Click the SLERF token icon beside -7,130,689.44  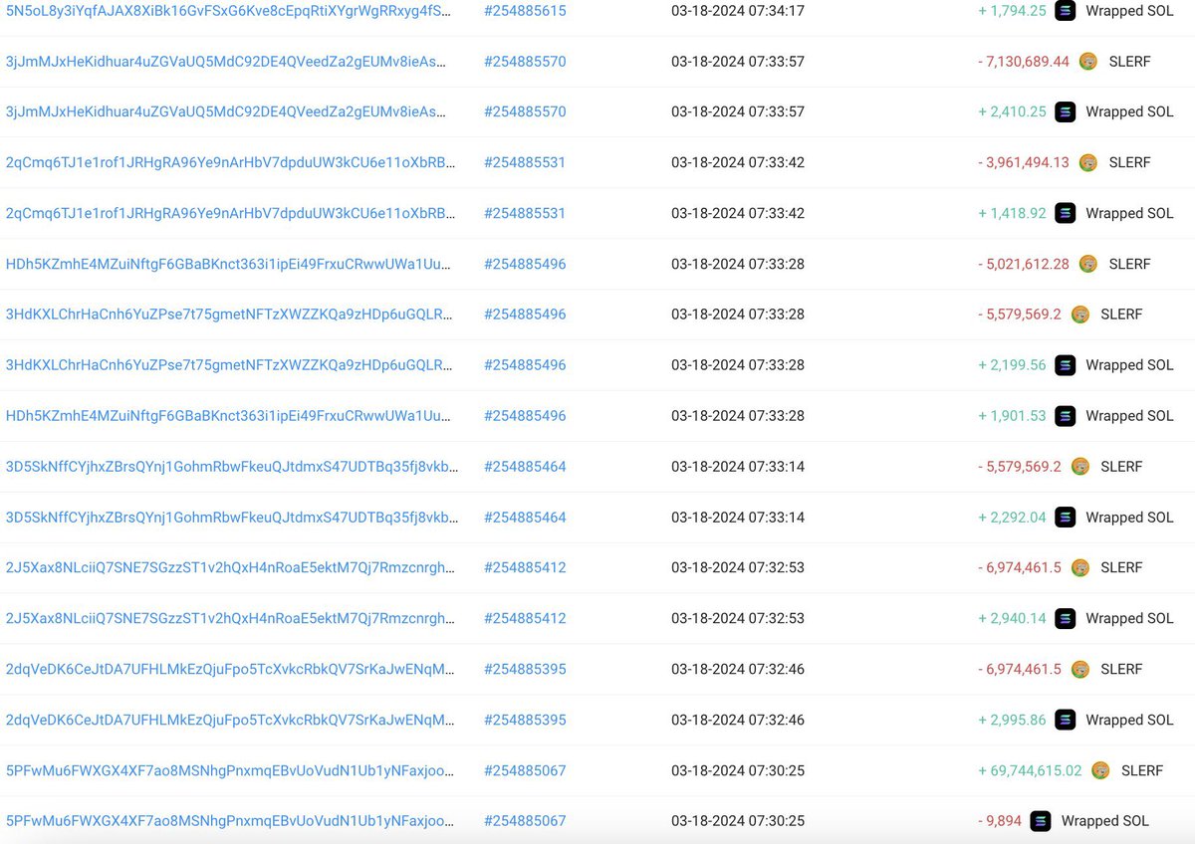(1087, 61)
